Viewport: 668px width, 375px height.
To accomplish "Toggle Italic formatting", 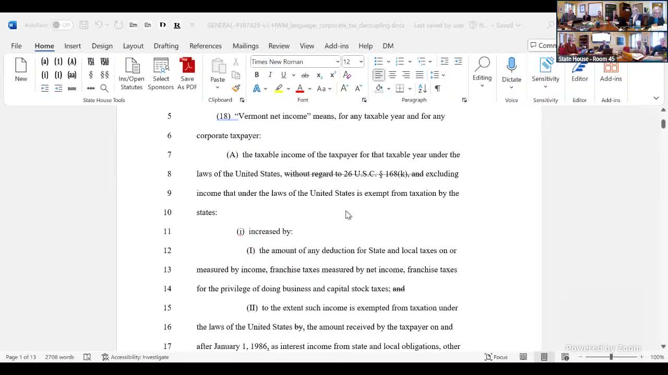I will [x=270, y=75].
